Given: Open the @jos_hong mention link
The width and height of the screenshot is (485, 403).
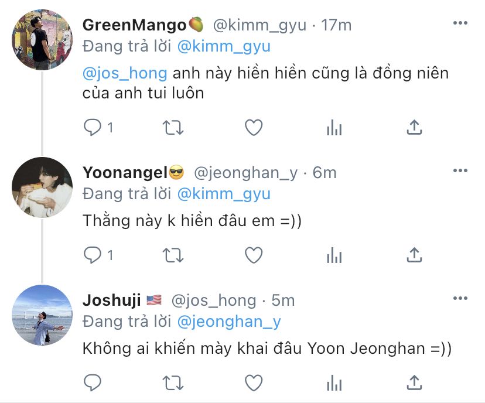Looking at the screenshot, I should point(125,74).
